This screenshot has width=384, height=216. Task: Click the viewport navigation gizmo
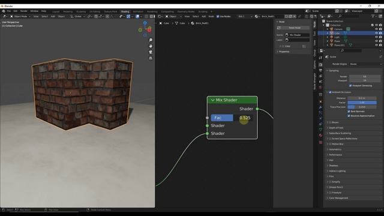coord(145,29)
